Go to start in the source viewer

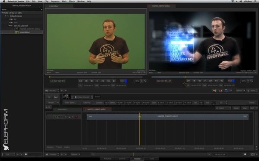(80, 81)
